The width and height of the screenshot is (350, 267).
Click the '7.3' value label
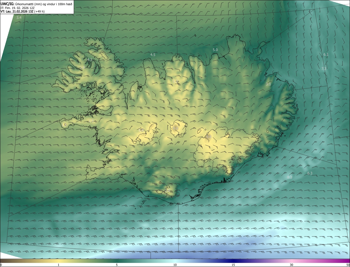pos(324,69)
